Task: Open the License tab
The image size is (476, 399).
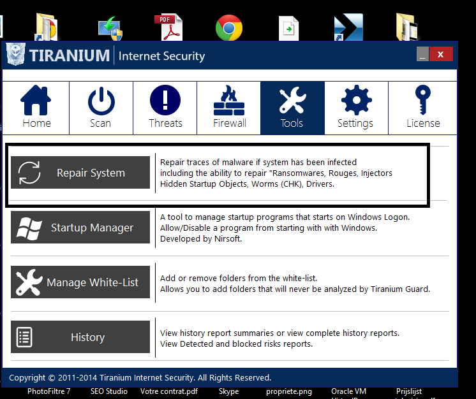Action: [x=422, y=108]
